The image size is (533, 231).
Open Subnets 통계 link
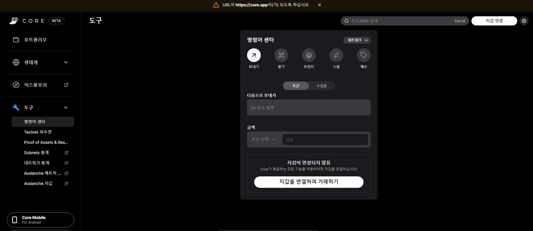click(36, 153)
